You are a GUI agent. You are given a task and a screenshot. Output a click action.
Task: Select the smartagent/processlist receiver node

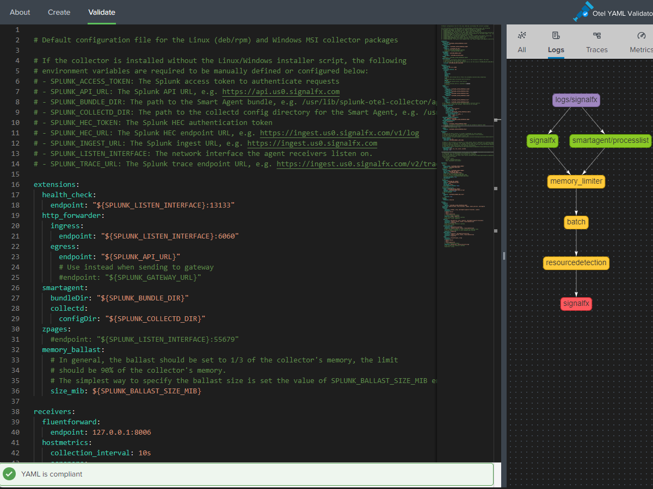coord(611,141)
